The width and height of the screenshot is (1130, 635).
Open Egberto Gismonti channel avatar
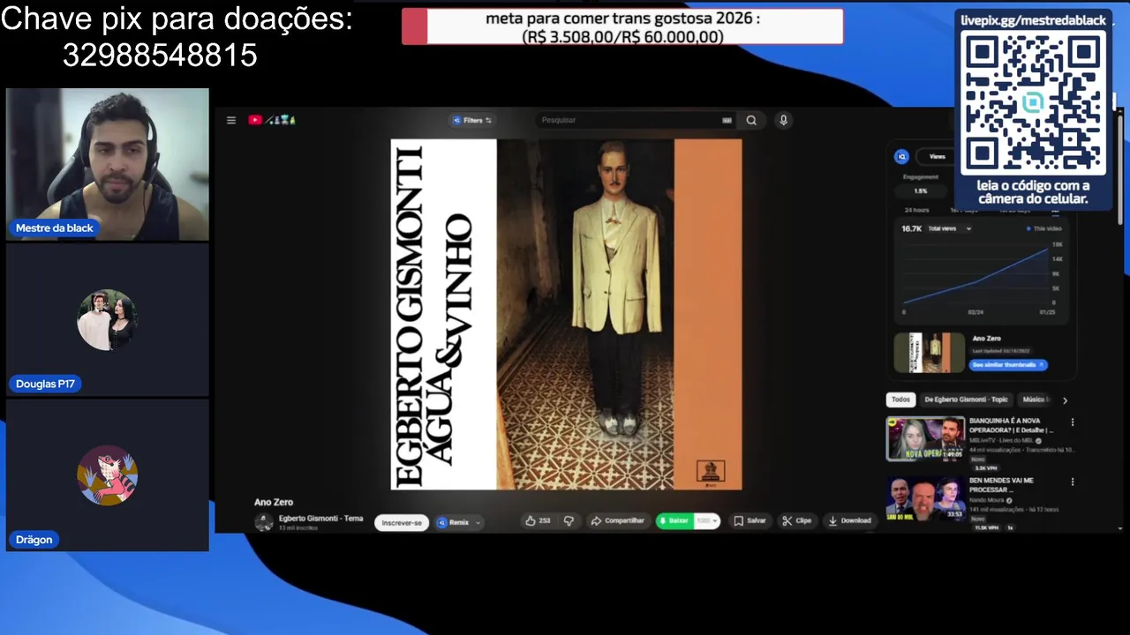point(264,522)
